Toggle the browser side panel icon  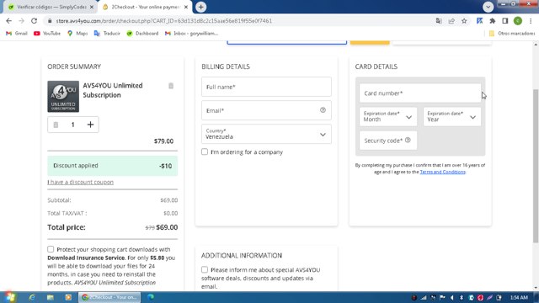click(x=505, y=21)
